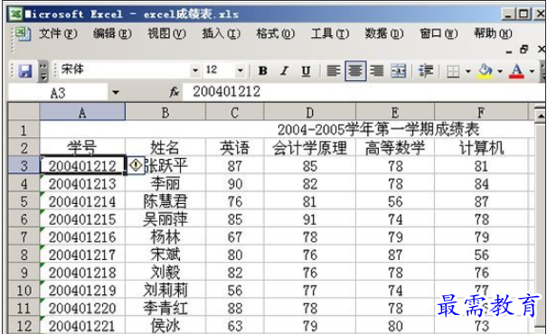The width and height of the screenshot is (547, 334).
Task: Open 编辑(E) menu
Action: pos(112,33)
